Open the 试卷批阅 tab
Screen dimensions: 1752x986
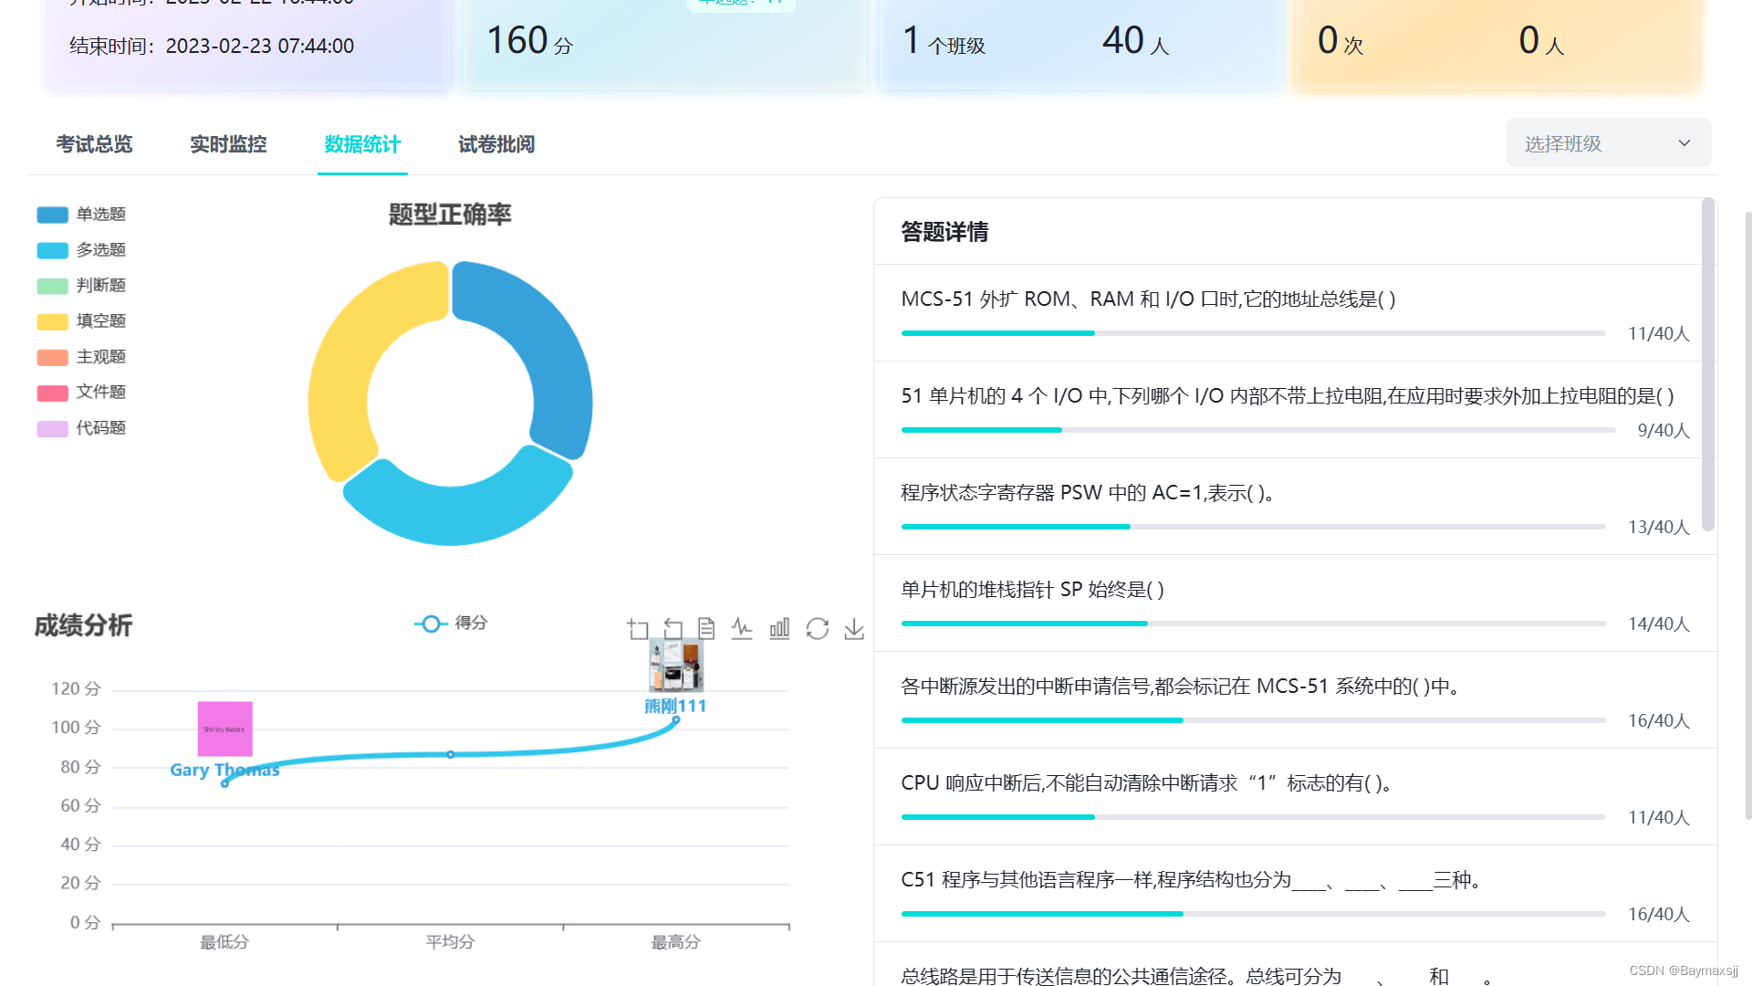(495, 143)
